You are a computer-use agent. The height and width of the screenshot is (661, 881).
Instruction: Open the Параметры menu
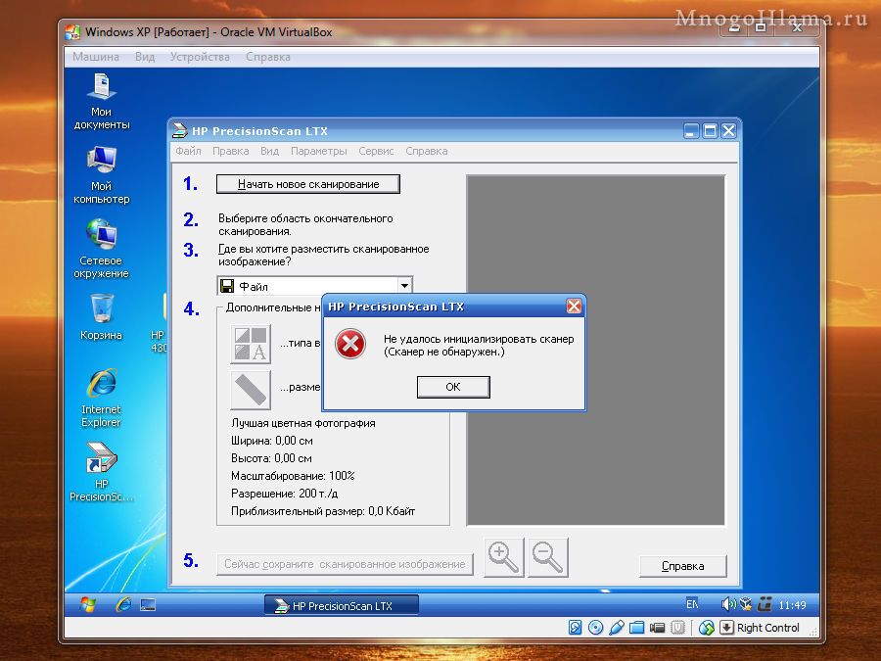(318, 151)
